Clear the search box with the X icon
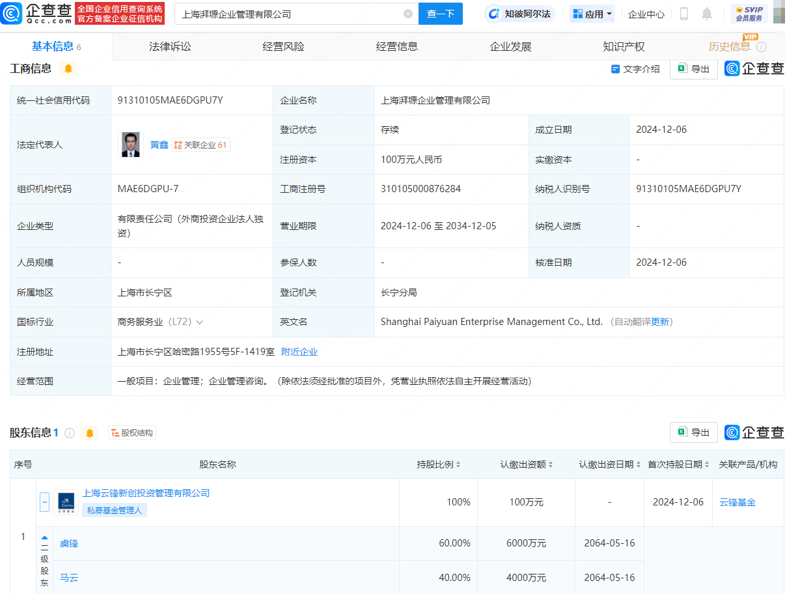 [408, 14]
